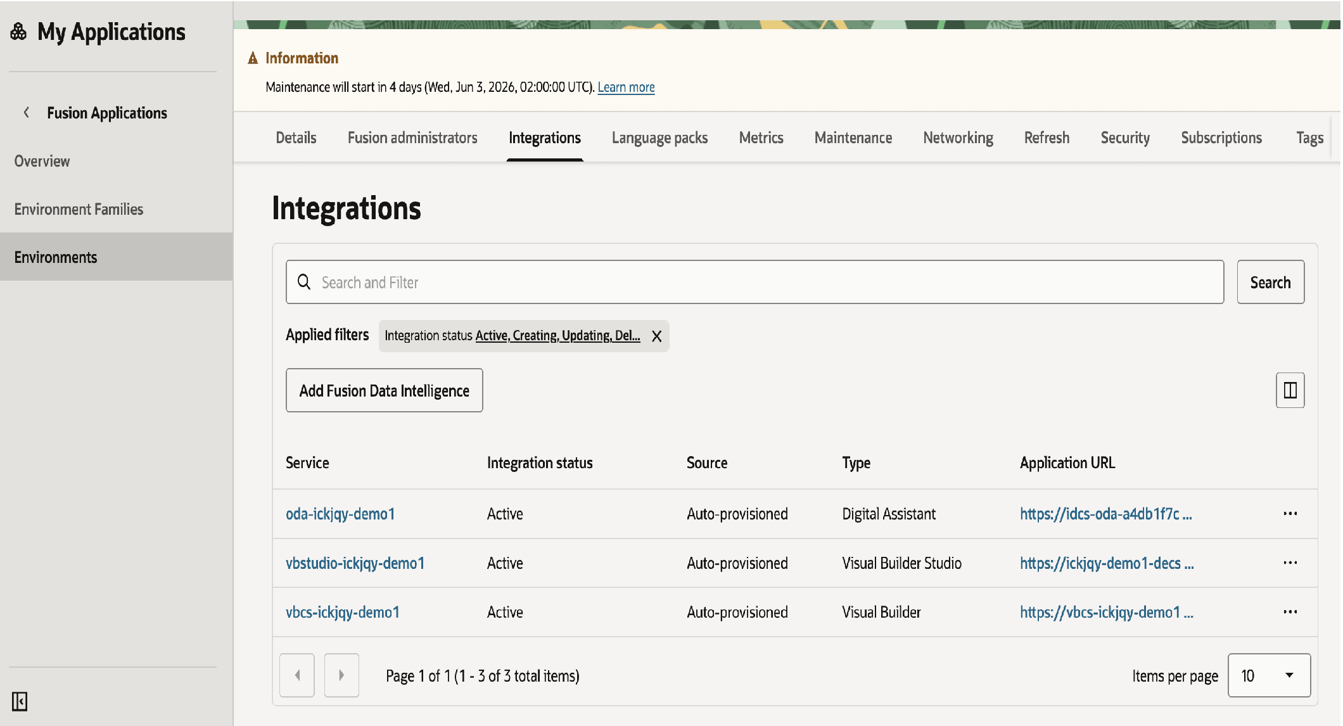Image resolution: width=1343 pixels, height=726 pixels.
Task: Open the Metrics tab
Action: [761, 137]
